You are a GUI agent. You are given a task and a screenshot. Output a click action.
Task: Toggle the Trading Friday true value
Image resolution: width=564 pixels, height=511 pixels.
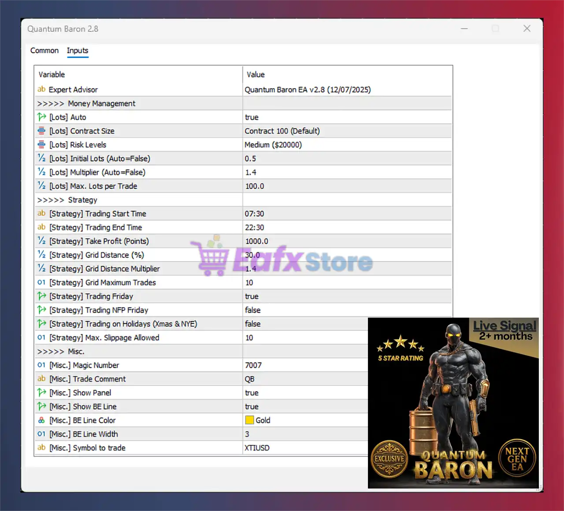pos(252,296)
